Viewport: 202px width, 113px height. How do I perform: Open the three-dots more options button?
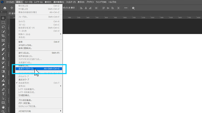tap(126, 8)
